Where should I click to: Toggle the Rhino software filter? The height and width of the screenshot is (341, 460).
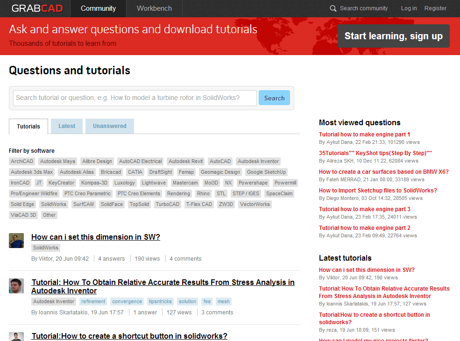(203, 193)
